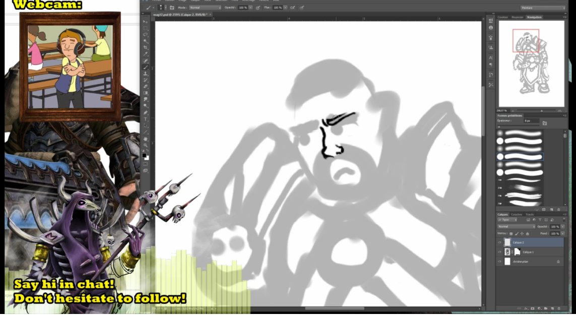Image resolution: width=576 pixels, height=316 pixels.
Task: Select the History Brush tool
Action: pos(145,80)
